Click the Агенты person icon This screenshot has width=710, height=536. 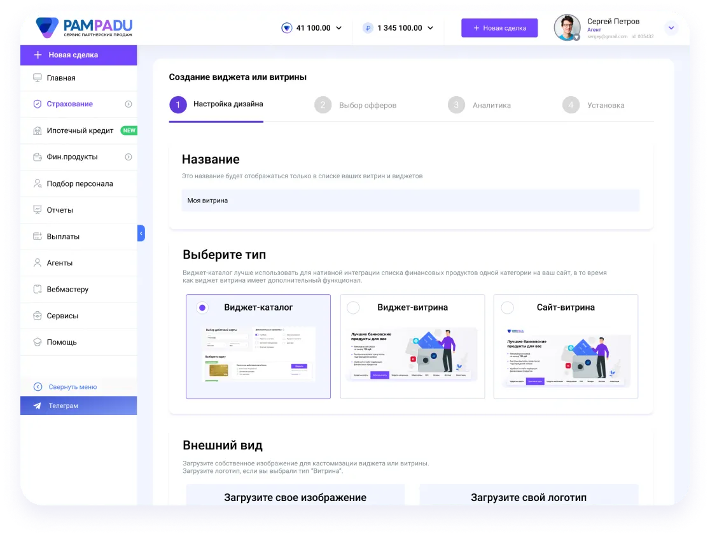[38, 263]
